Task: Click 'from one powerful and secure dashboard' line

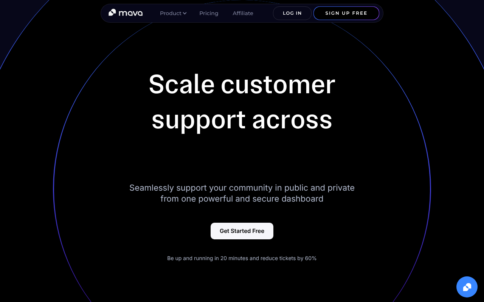Action: [242, 199]
